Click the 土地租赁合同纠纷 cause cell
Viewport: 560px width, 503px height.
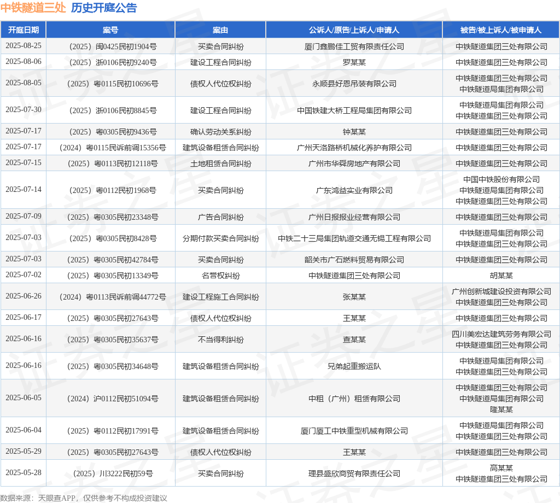(x=221, y=163)
